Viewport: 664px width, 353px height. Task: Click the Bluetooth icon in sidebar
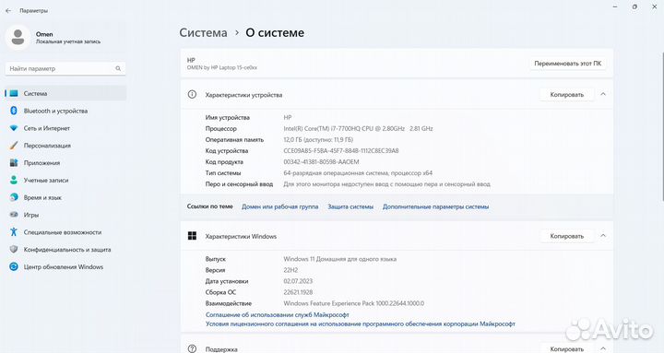coord(14,111)
